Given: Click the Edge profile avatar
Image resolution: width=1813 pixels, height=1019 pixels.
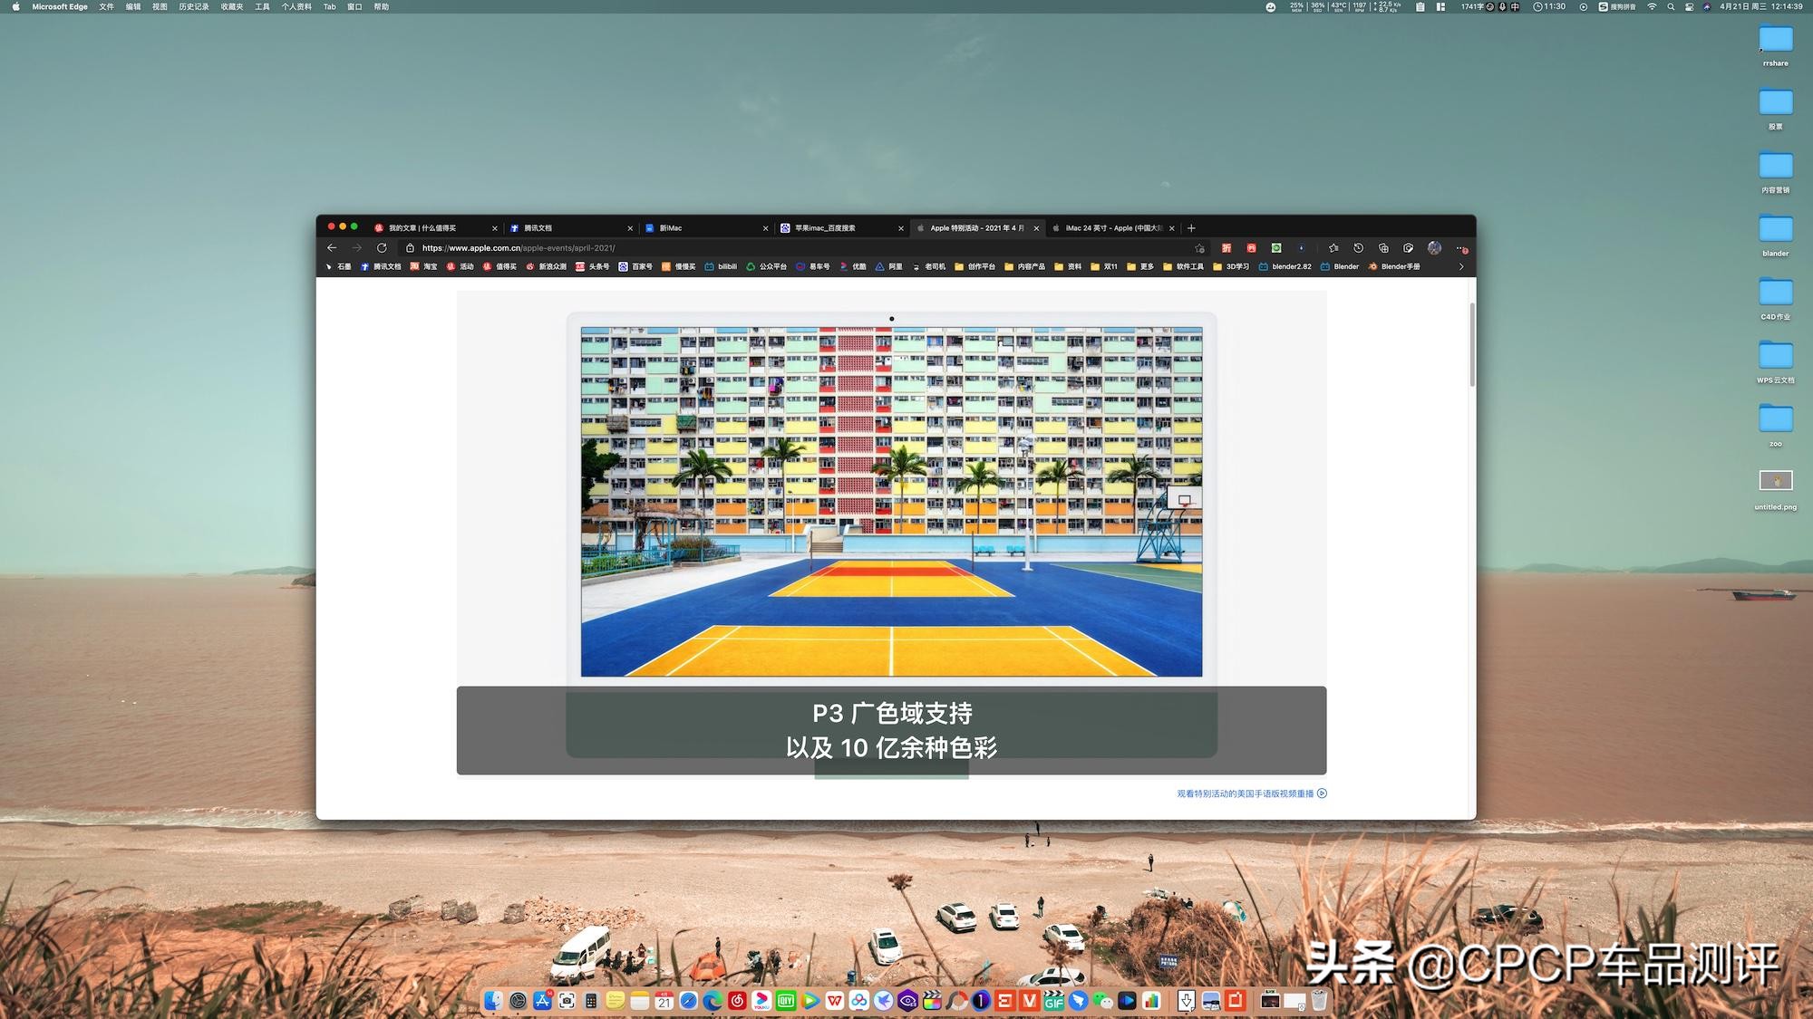Looking at the screenshot, I should pos(1434,247).
